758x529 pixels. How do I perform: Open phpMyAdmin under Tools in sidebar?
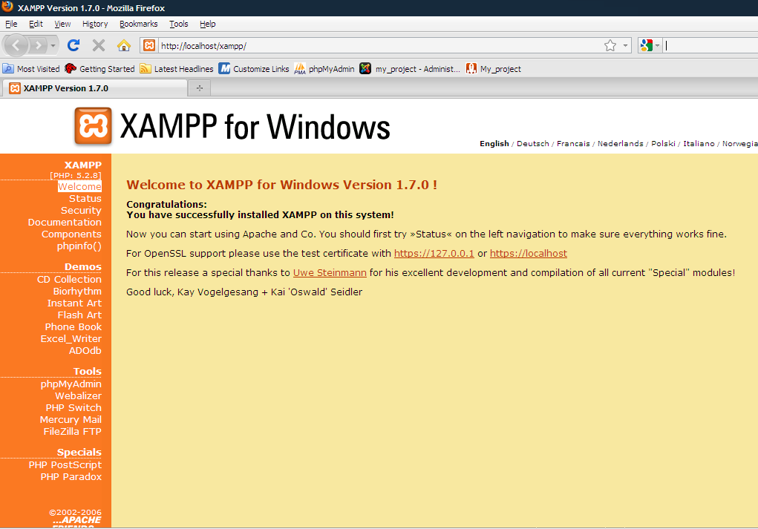pos(71,384)
